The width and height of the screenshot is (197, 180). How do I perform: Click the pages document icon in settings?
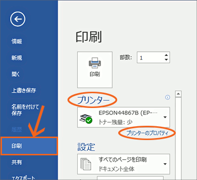(x=86, y=164)
